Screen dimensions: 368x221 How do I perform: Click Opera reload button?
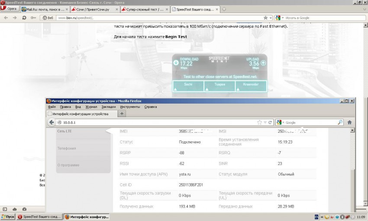(x=24, y=18)
